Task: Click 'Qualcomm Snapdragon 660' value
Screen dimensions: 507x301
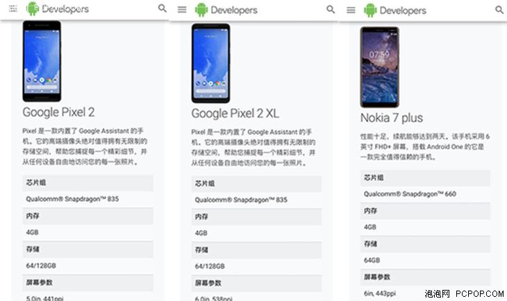Action: tap(410, 194)
